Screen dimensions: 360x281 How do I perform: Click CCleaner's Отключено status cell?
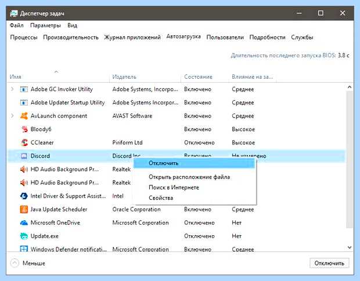[x=199, y=143]
